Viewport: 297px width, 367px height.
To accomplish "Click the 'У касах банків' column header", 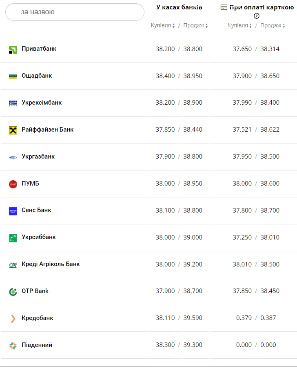I will 179,7.
